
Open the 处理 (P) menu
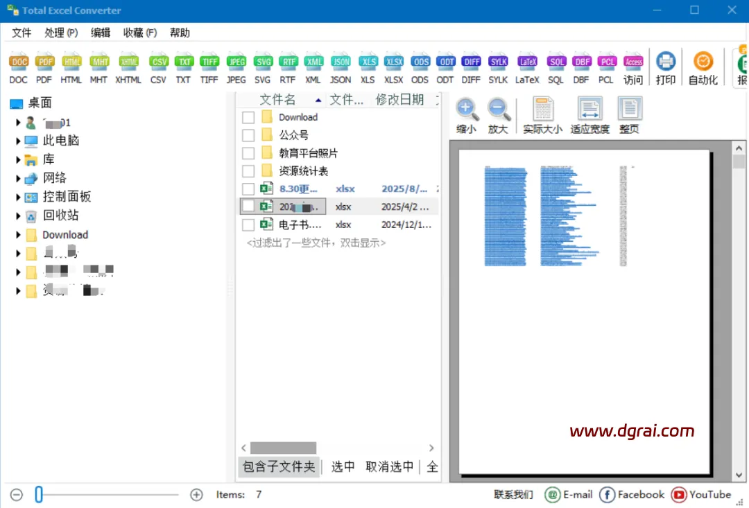point(61,33)
